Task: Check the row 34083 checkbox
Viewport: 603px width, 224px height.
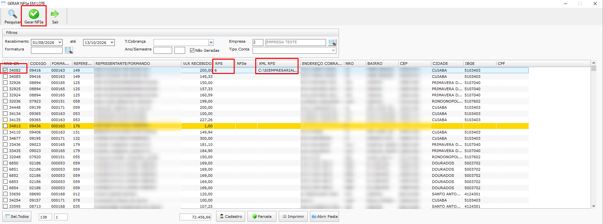Action: click(6, 77)
